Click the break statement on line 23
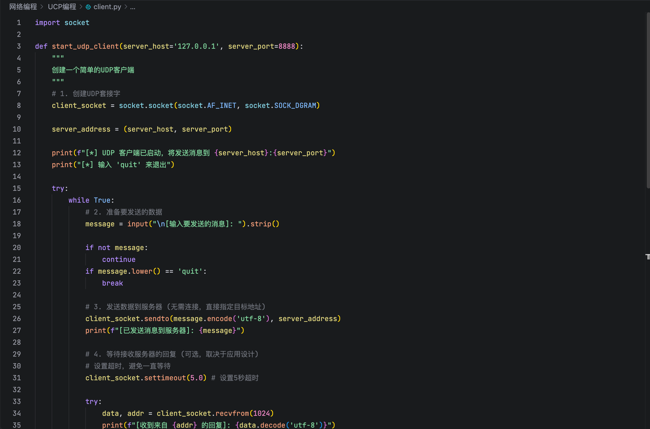 112,283
